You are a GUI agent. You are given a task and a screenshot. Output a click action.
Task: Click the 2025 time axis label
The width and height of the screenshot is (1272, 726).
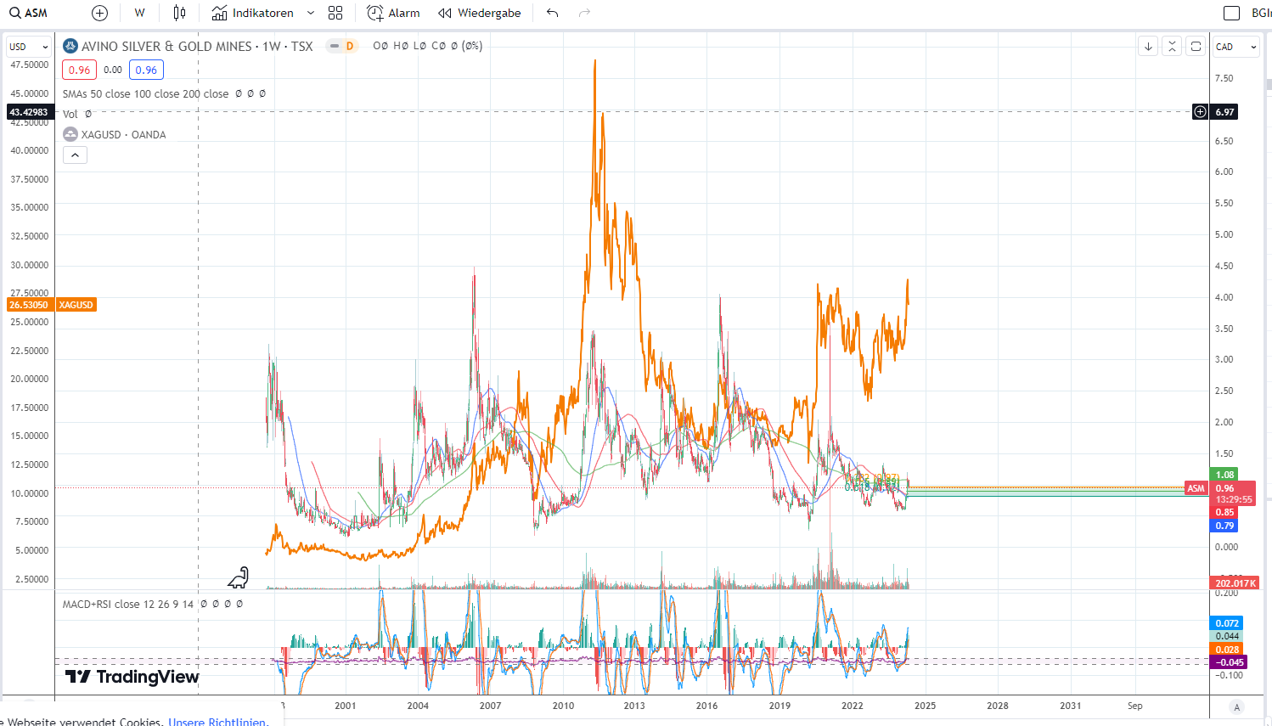925,706
